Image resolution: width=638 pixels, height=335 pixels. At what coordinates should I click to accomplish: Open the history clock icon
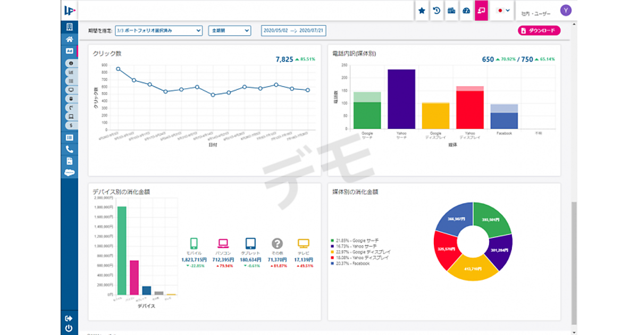pos(436,11)
